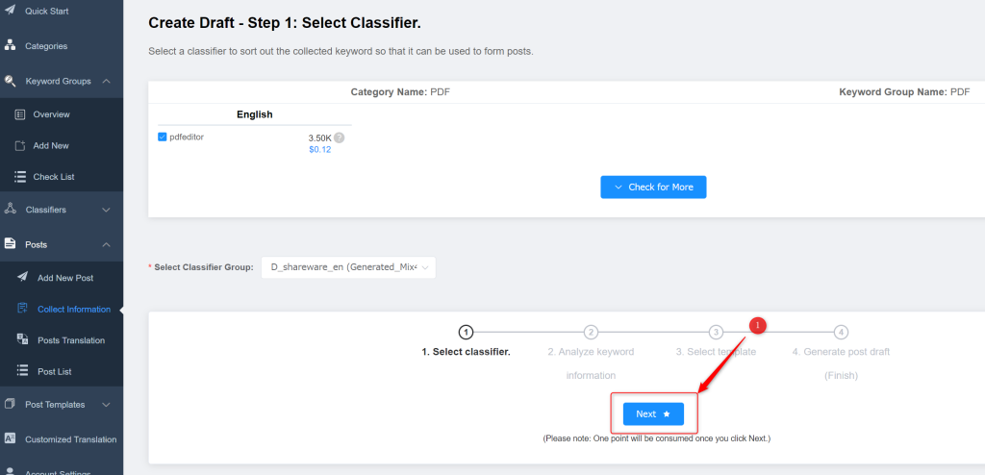The width and height of the screenshot is (985, 475).
Task: Select the Add New document icon
Action: tap(20, 145)
